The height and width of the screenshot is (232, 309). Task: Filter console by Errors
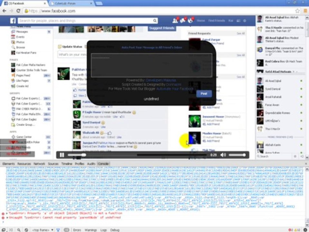pos(77,230)
